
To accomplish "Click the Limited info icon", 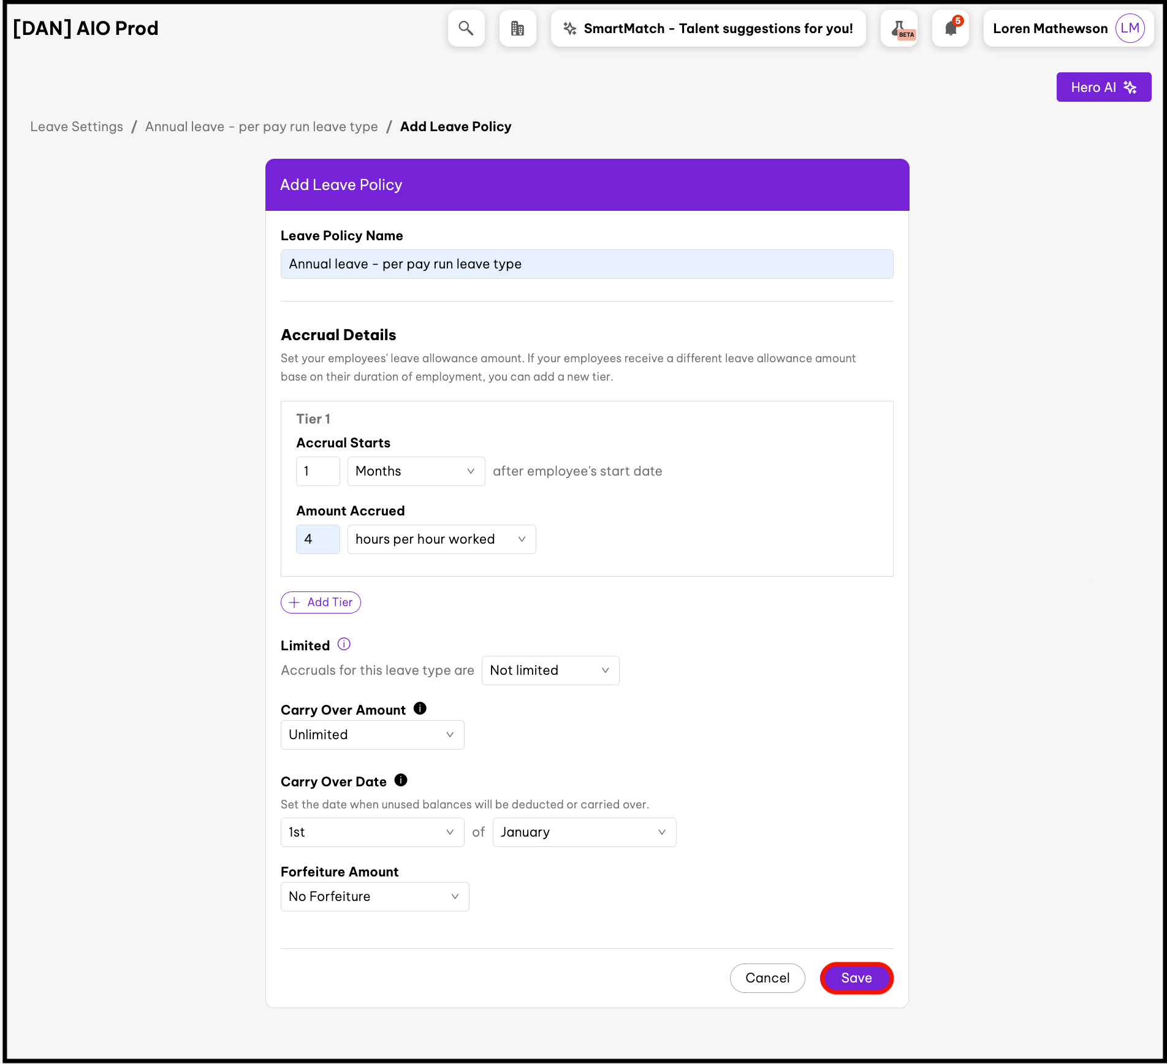I will pos(344,644).
